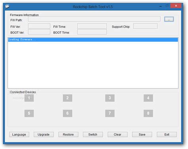
Task: Click the FW Time field
Action: (x=92, y=26)
